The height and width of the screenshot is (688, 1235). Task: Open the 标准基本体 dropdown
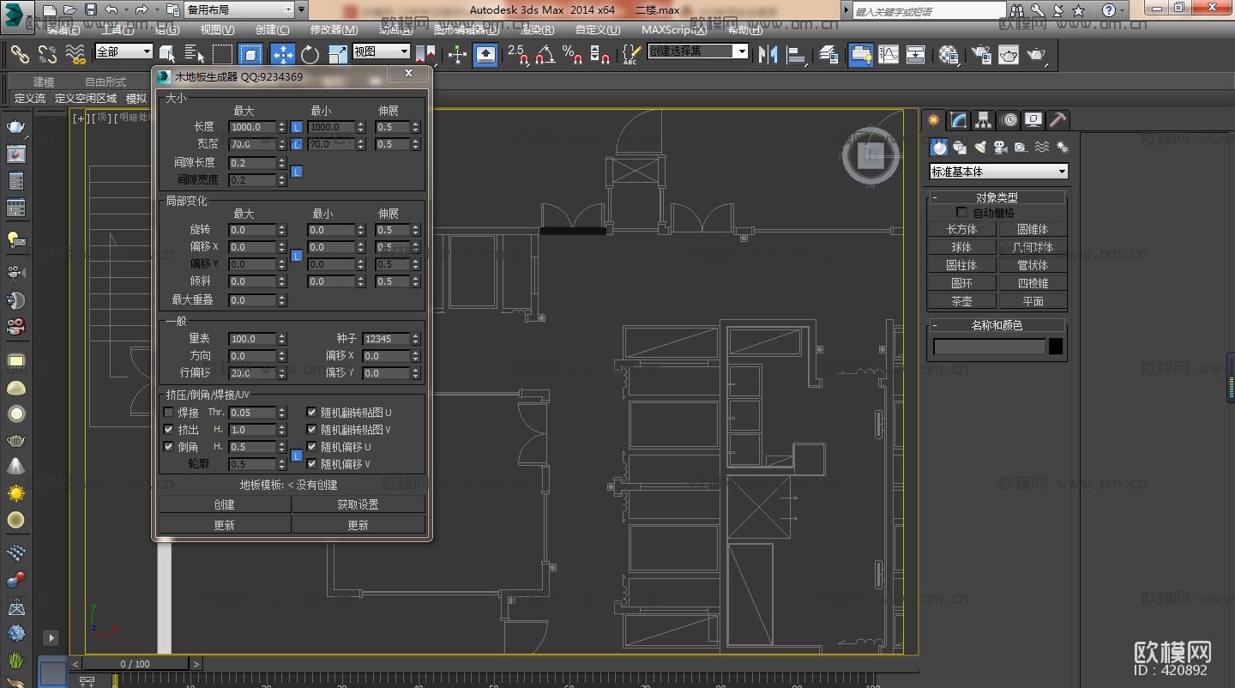click(998, 172)
